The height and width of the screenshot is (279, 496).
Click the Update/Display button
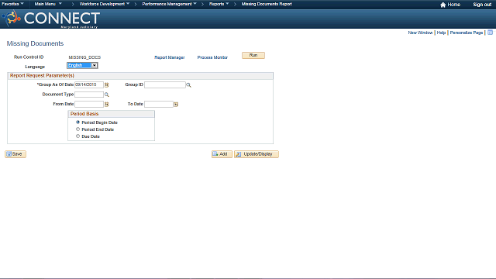(x=257, y=154)
